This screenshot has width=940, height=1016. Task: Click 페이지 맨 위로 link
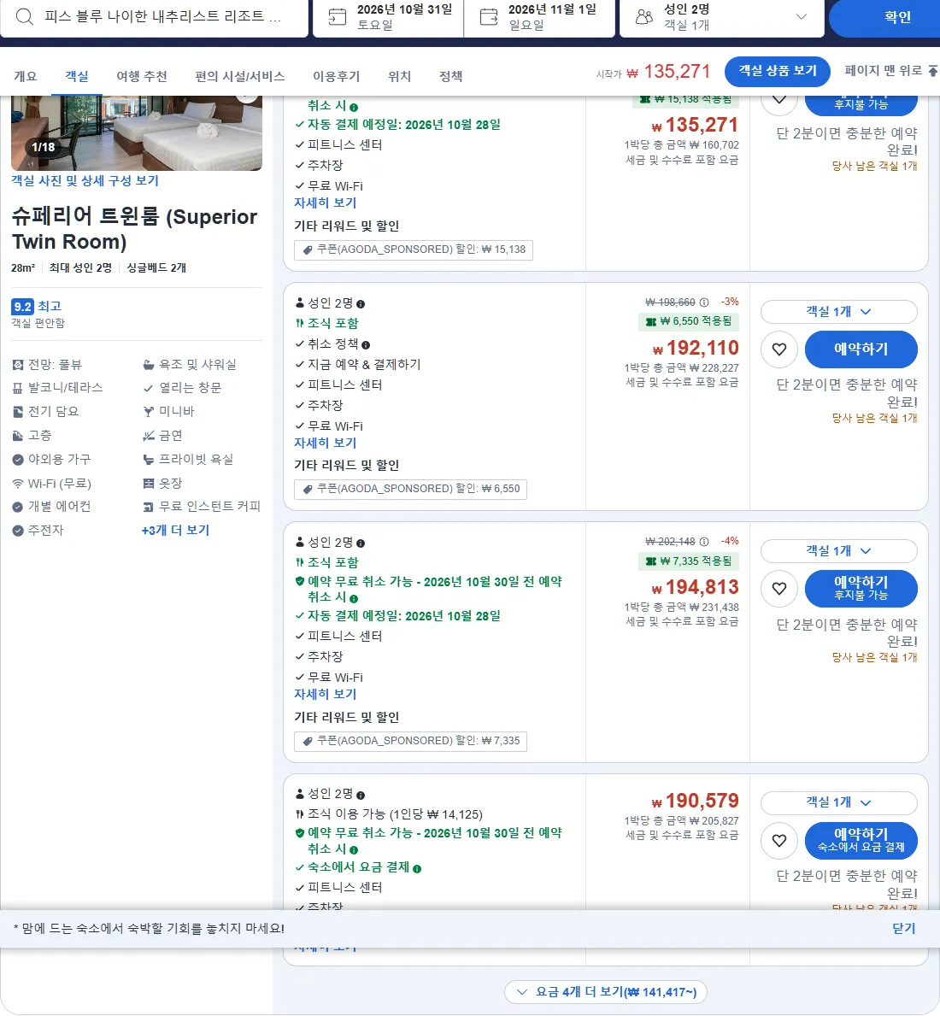pyautogui.click(x=890, y=71)
